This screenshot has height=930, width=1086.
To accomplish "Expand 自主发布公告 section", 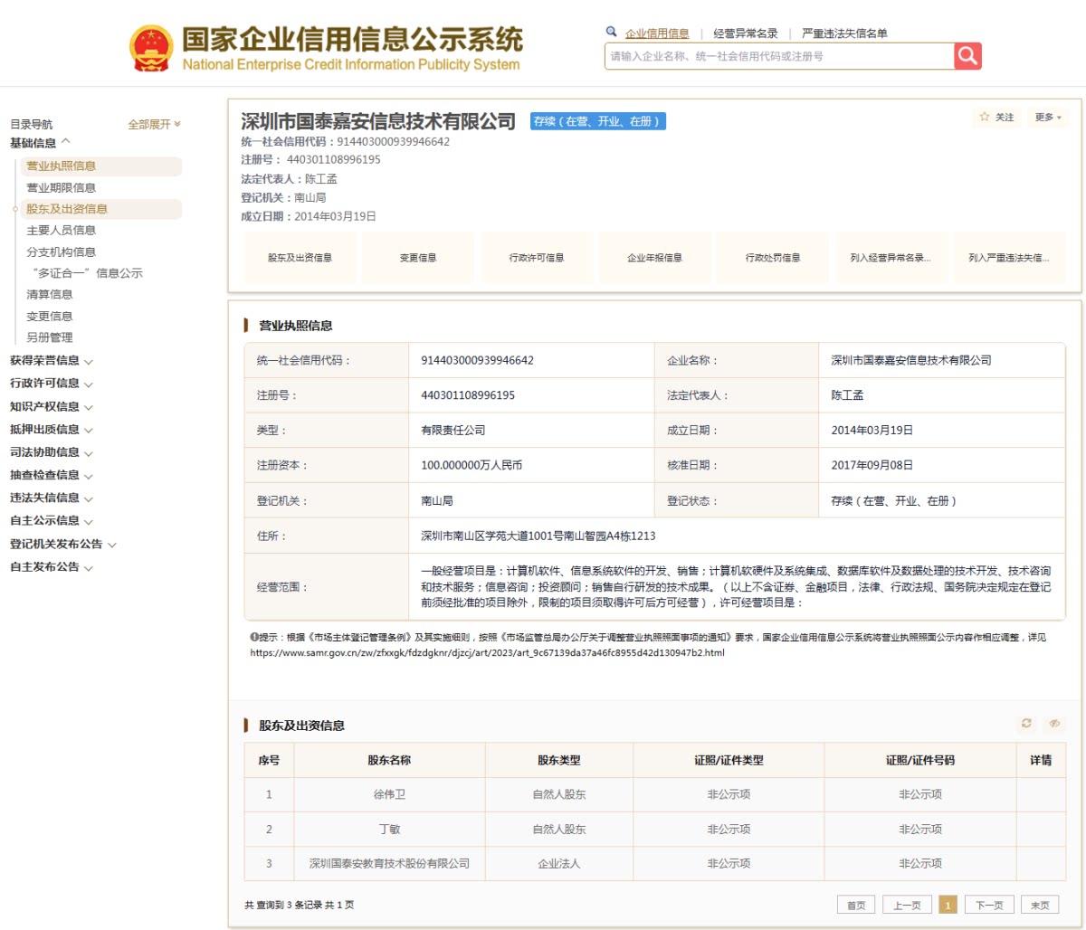I will click(x=51, y=566).
